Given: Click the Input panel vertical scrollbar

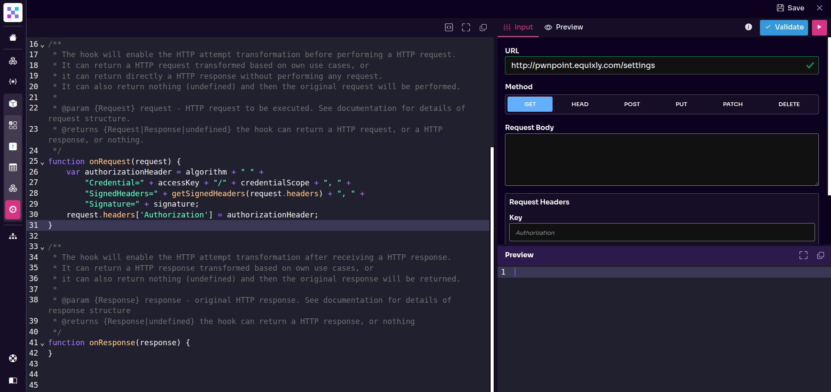Looking at the screenshot, I should click(829, 116).
